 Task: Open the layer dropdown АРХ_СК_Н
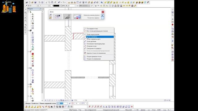pyautogui.click(x=75, y=6)
